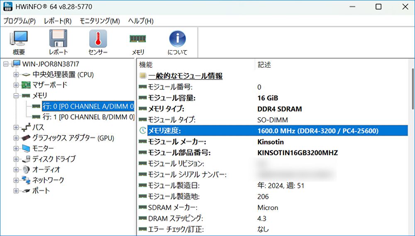
Task: Click the monitor icon beside モニター
Action: click(x=26, y=148)
